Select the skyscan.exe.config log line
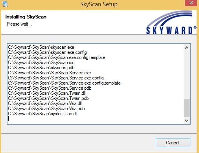The width and height of the screenshot is (199, 153). pos(47,52)
